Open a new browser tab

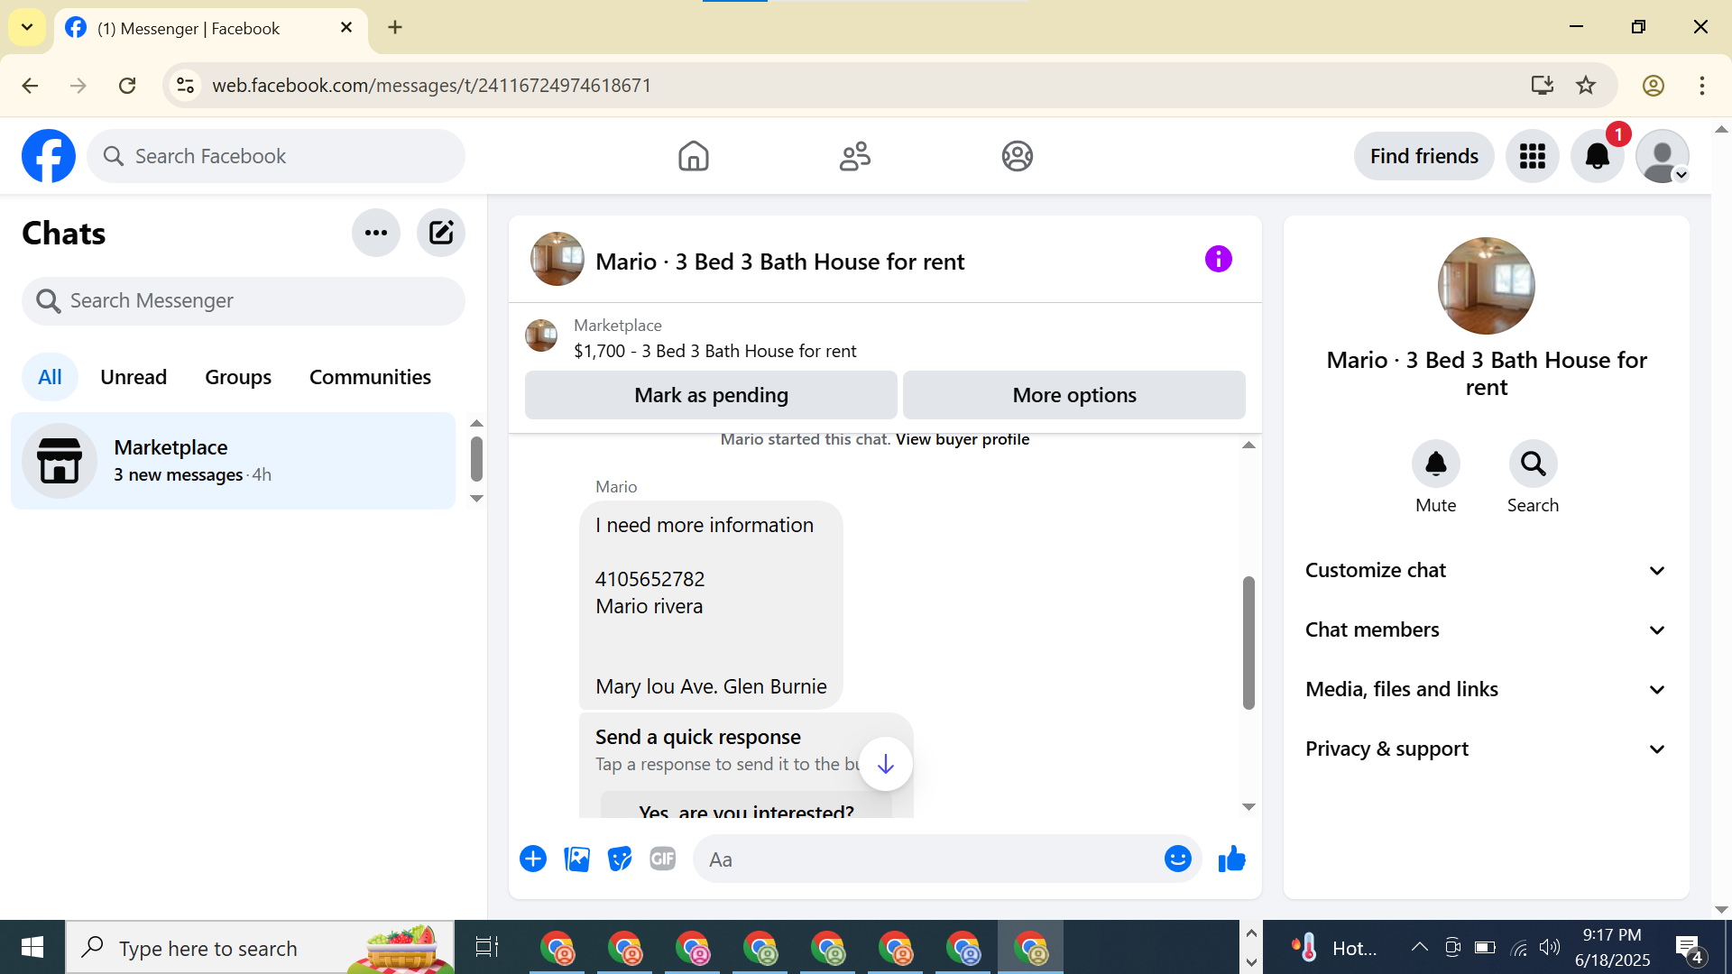click(x=395, y=27)
